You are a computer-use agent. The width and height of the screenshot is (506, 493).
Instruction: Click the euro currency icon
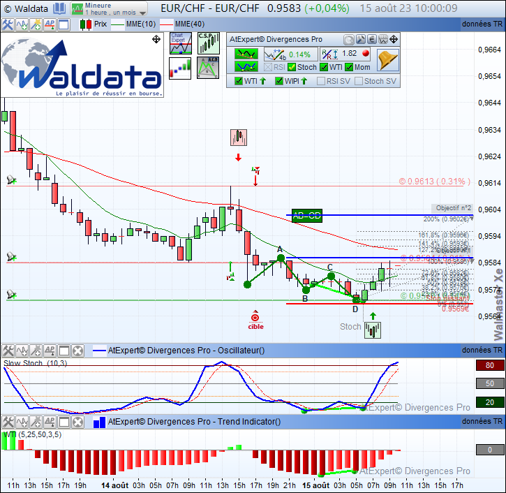372,39
